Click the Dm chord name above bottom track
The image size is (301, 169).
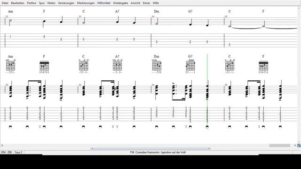point(157,56)
